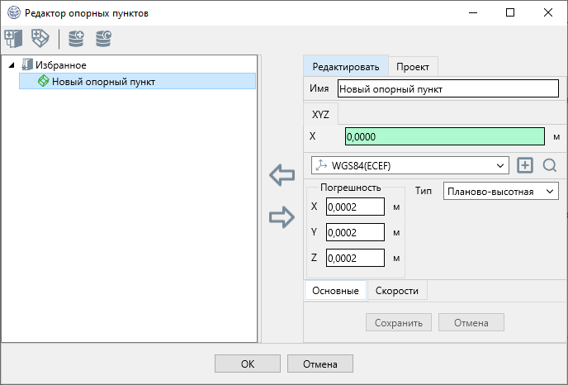Viewport: 568px width, 385px height.
Task: Collapse the Избранное tree node
Action: coord(11,64)
